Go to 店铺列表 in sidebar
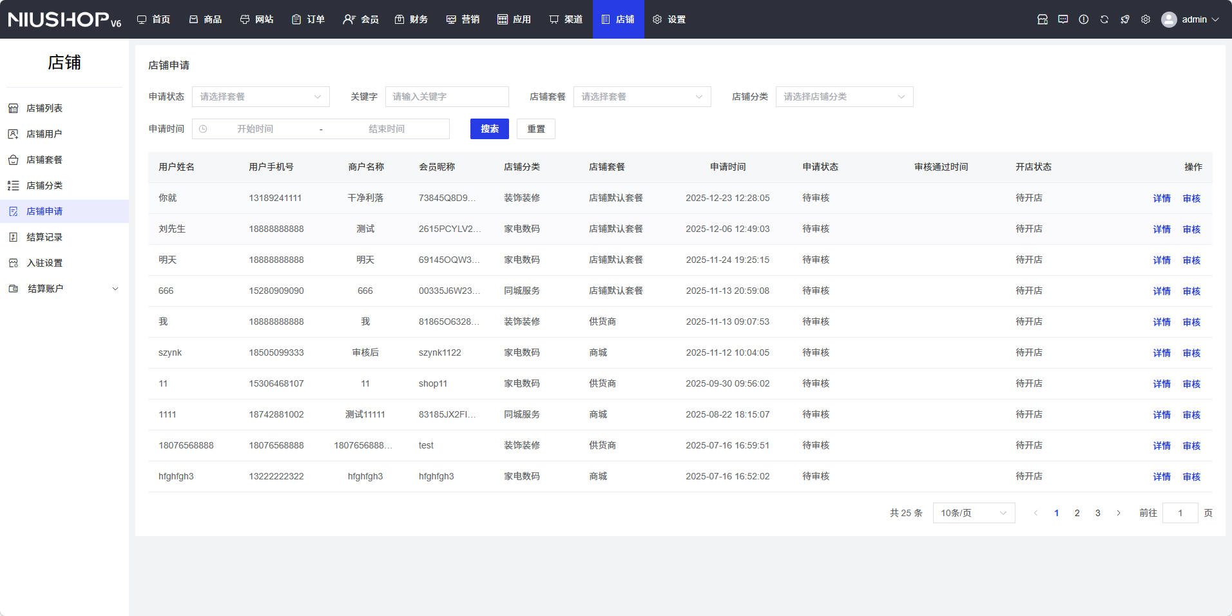 coord(44,108)
